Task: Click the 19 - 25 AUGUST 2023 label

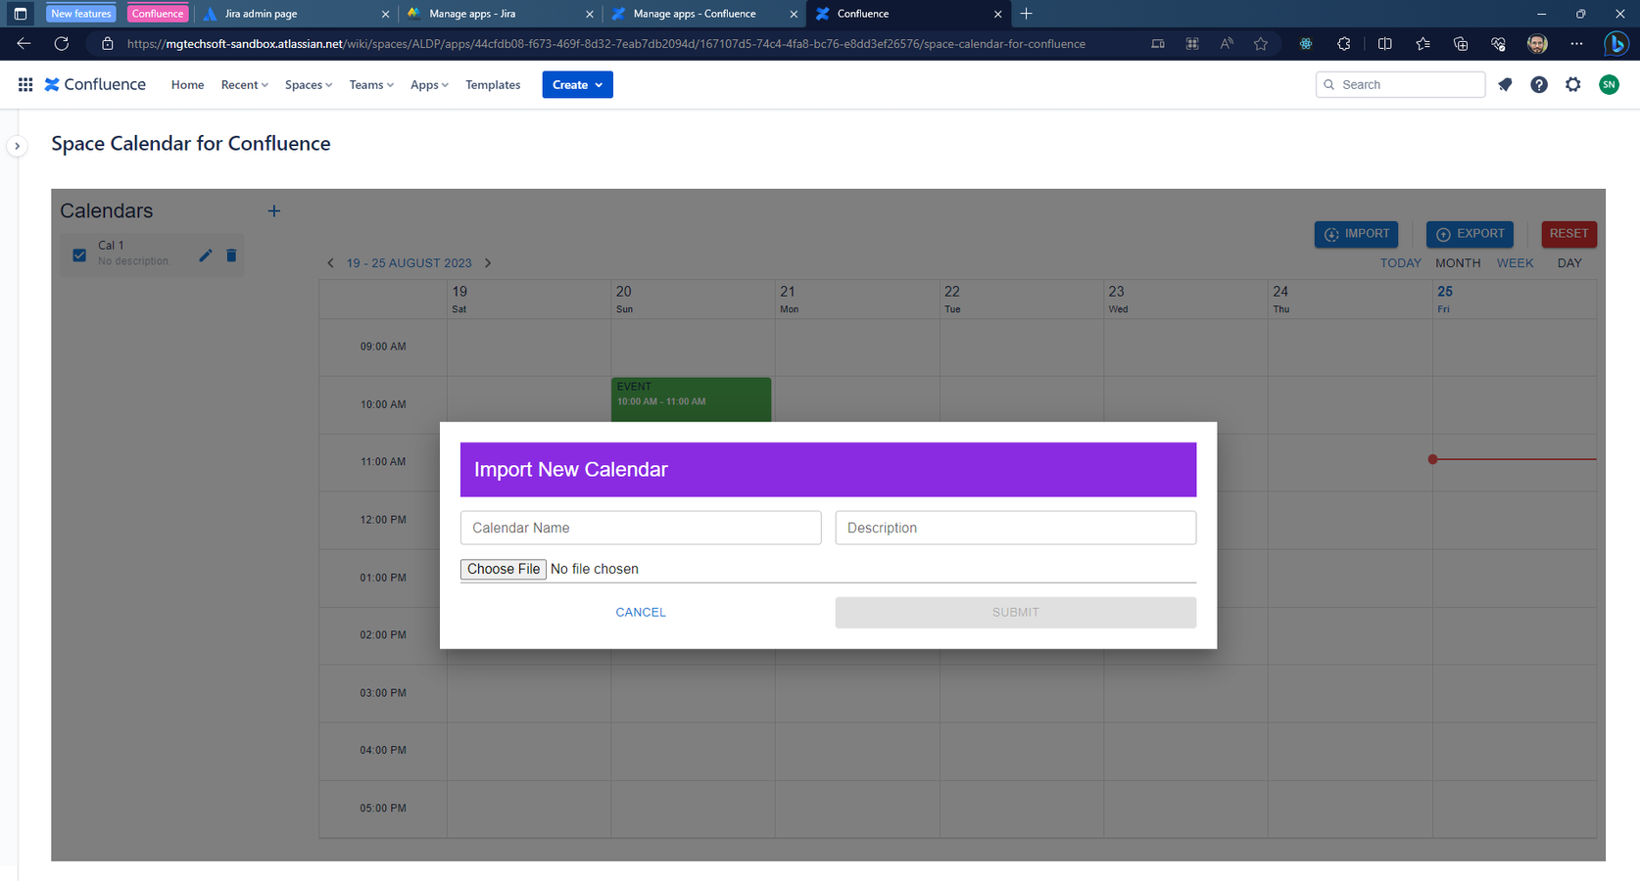Action: click(409, 263)
